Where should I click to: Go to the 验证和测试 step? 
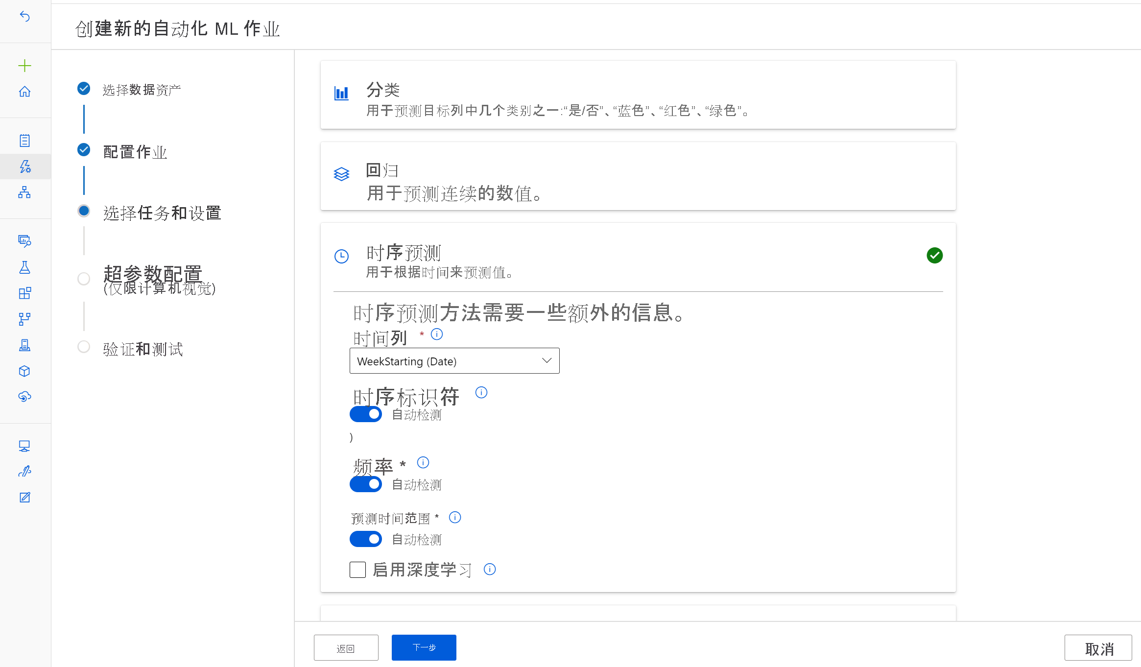(143, 349)
